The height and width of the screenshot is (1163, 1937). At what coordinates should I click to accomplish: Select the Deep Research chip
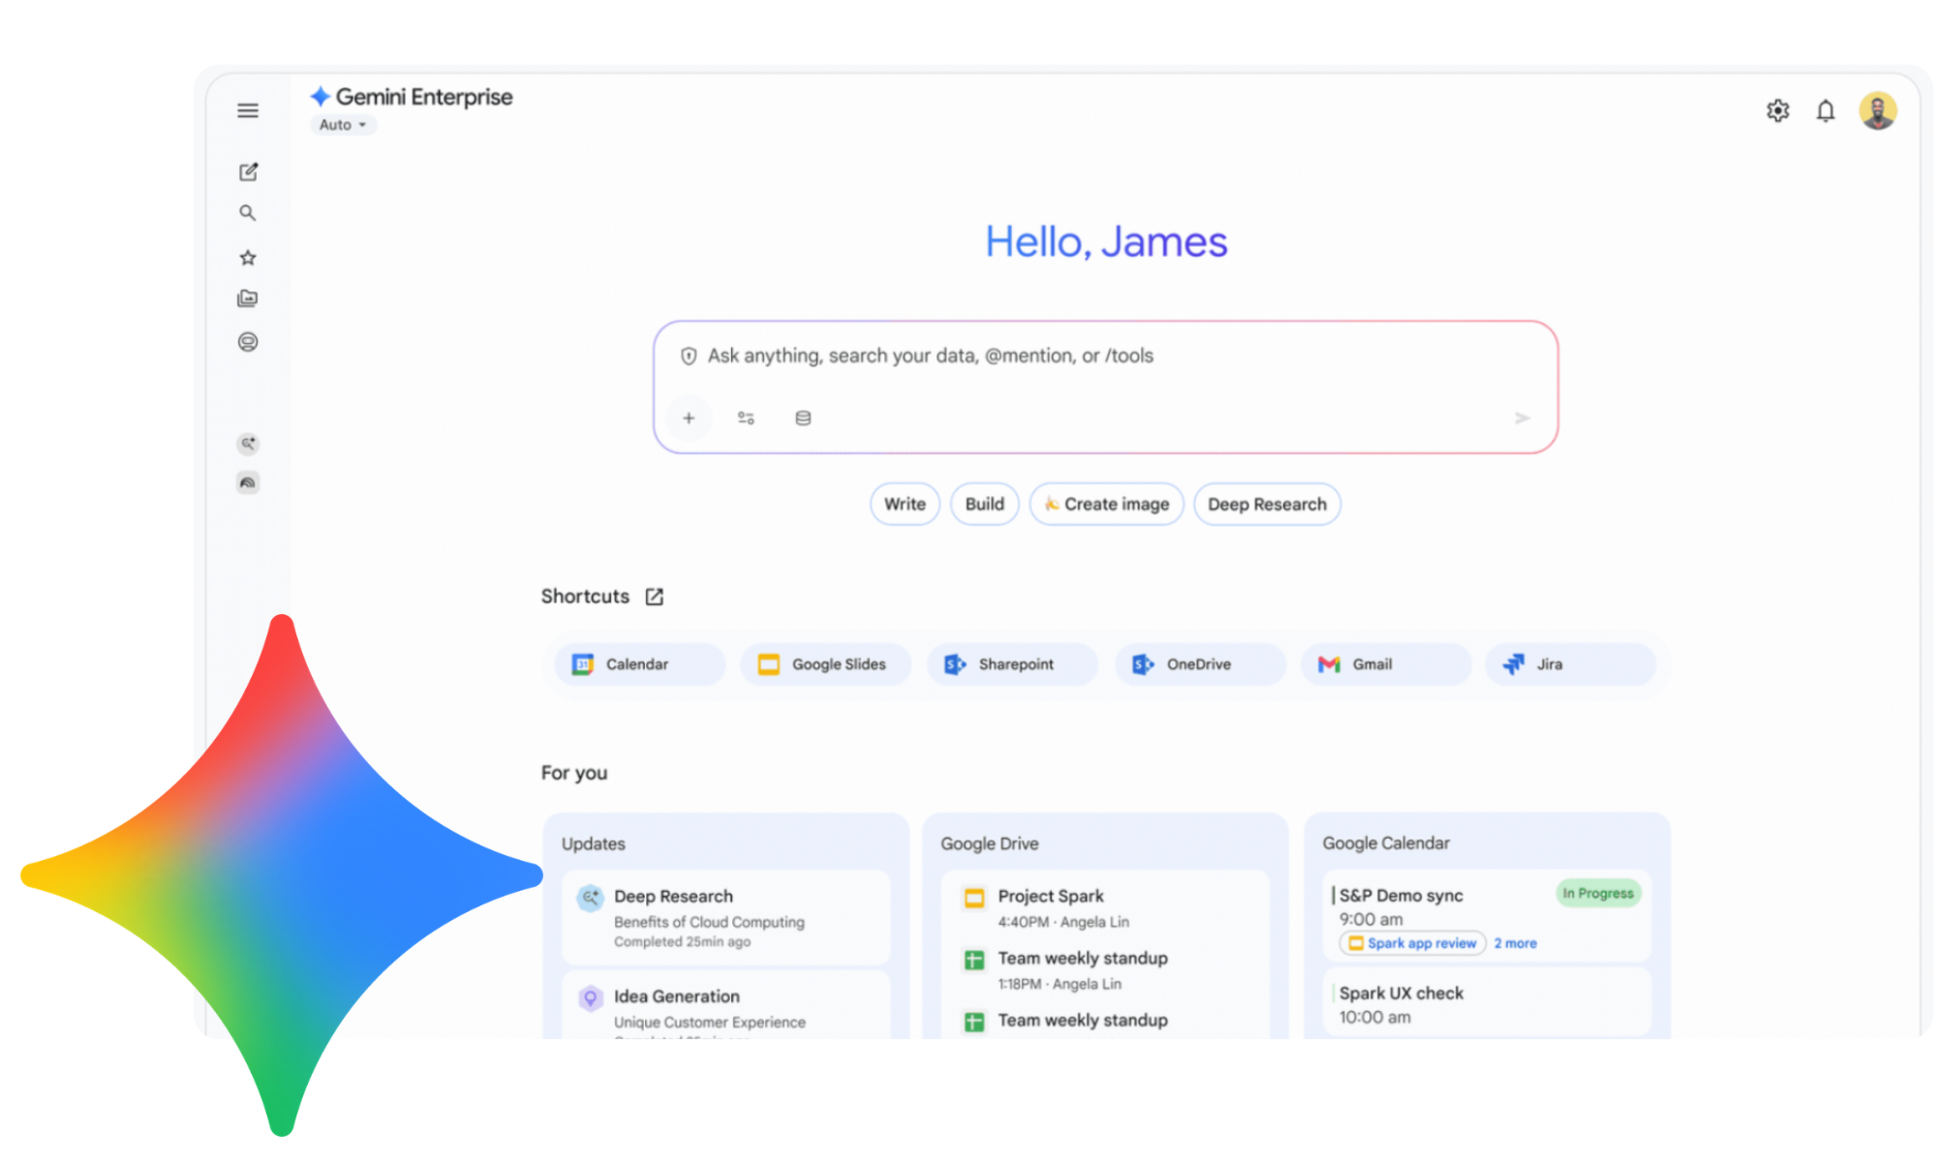1267,505
